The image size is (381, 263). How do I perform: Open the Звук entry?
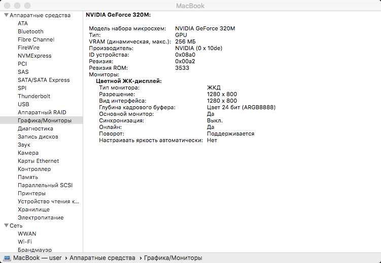click(x=24, y=145)
